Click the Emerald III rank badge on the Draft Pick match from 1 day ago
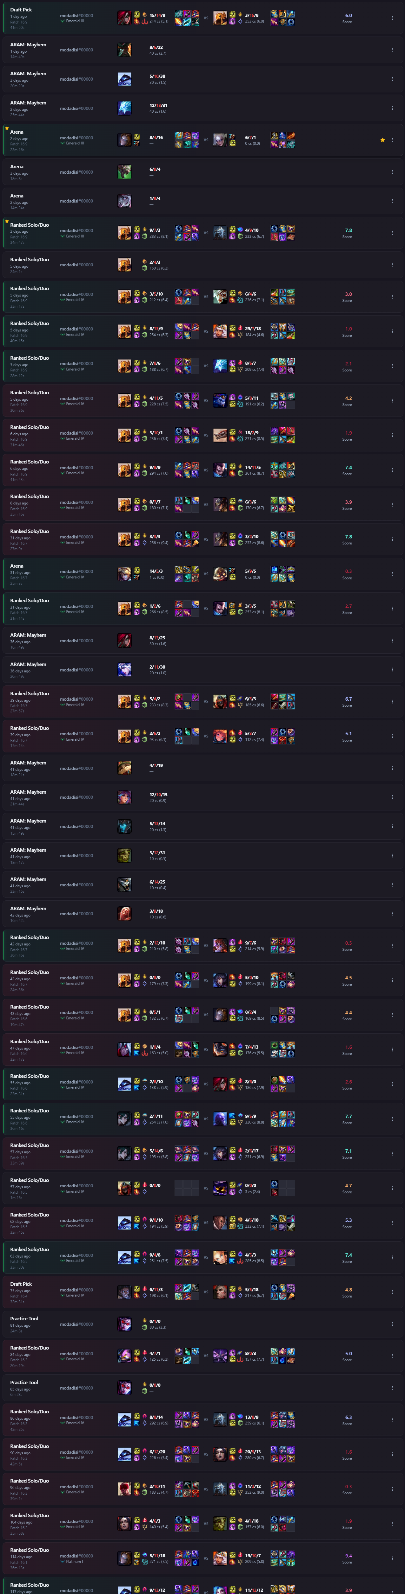The width and height of the screenshot is (405, 1594). pyautogui.click(x=72, y=21)
